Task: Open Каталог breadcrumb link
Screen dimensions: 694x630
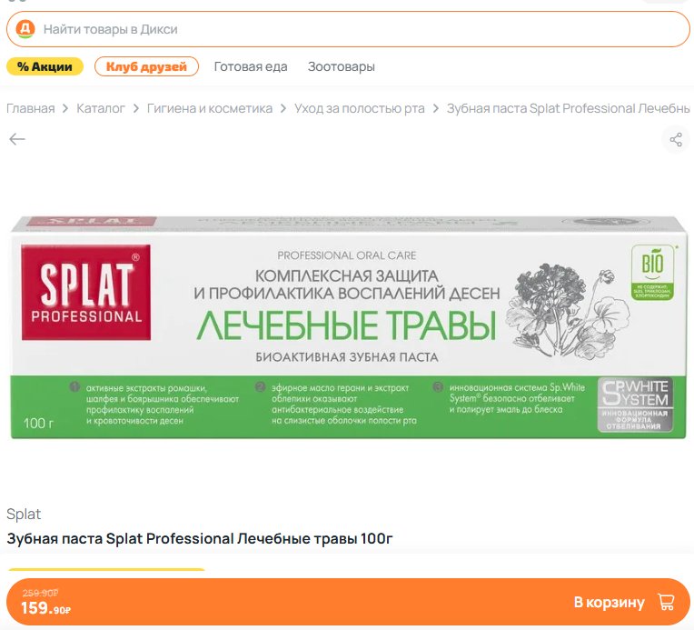Action: pyautogui.click(x=101, y=108)
